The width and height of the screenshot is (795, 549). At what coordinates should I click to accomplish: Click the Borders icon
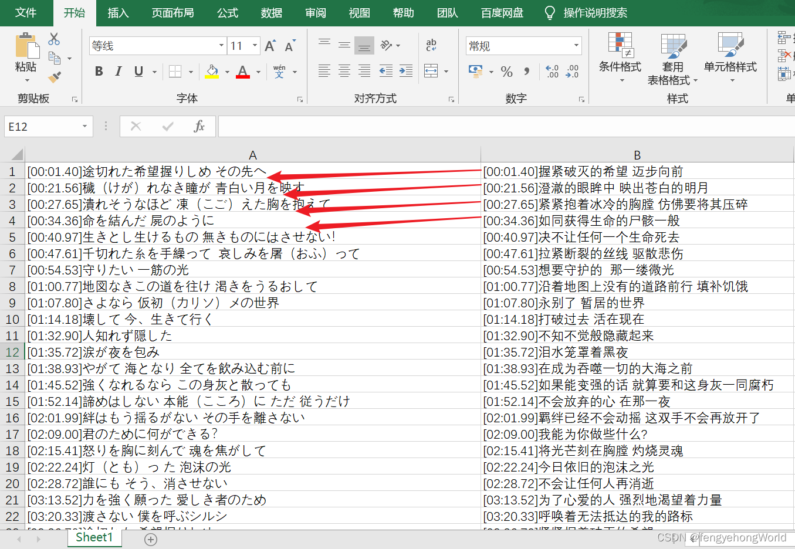click(175, 72)
